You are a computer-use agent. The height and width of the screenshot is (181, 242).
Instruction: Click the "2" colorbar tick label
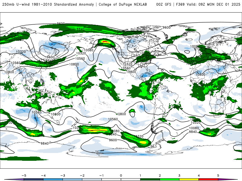click(160, 176)
